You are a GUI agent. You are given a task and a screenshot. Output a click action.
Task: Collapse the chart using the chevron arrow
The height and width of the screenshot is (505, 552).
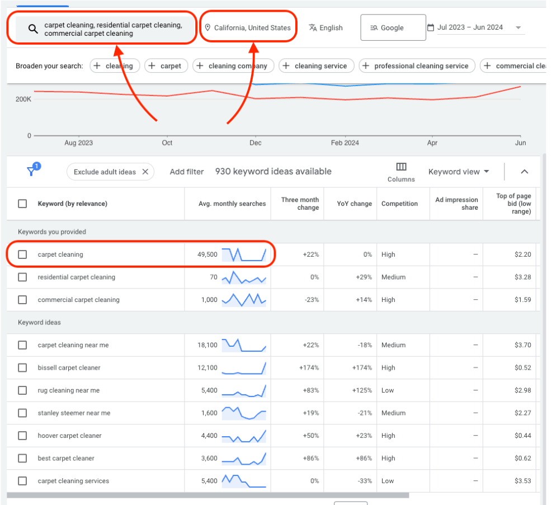(524, 172)
